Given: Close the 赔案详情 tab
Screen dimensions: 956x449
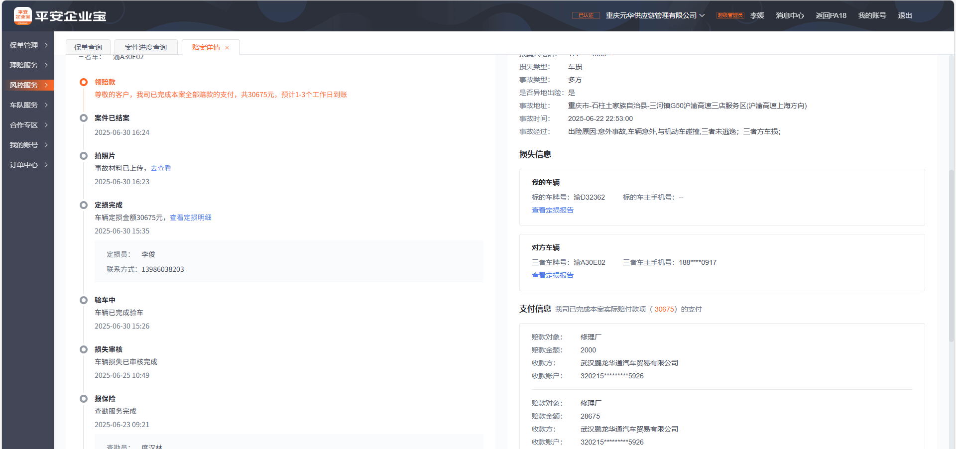Looking at the screenshot, I should (227, 48).
